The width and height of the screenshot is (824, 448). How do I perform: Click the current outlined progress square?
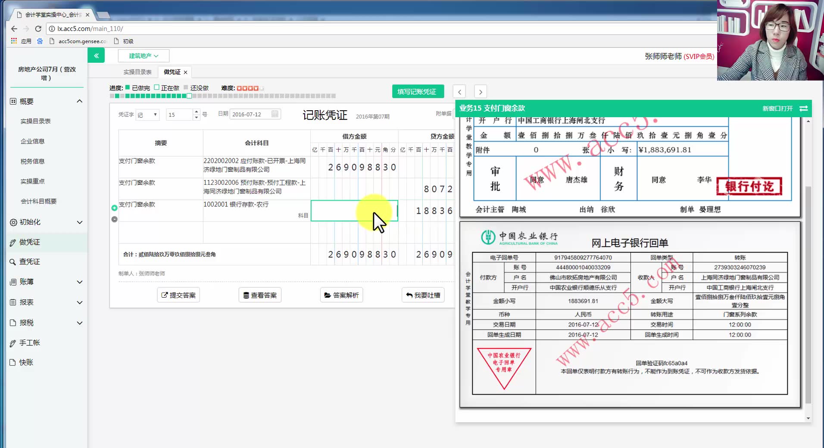point(189,96)
